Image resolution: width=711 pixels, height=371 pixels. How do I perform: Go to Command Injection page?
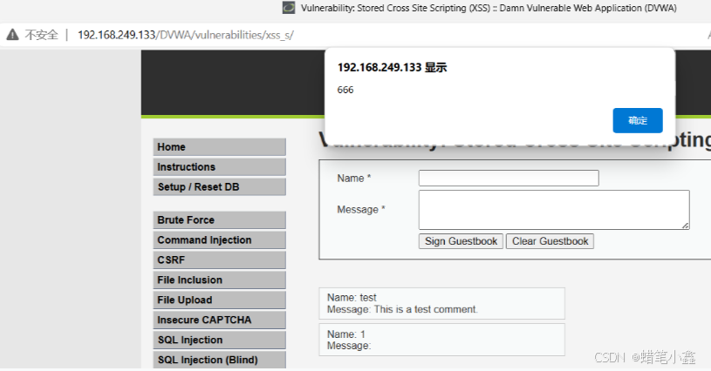[220, 239]
